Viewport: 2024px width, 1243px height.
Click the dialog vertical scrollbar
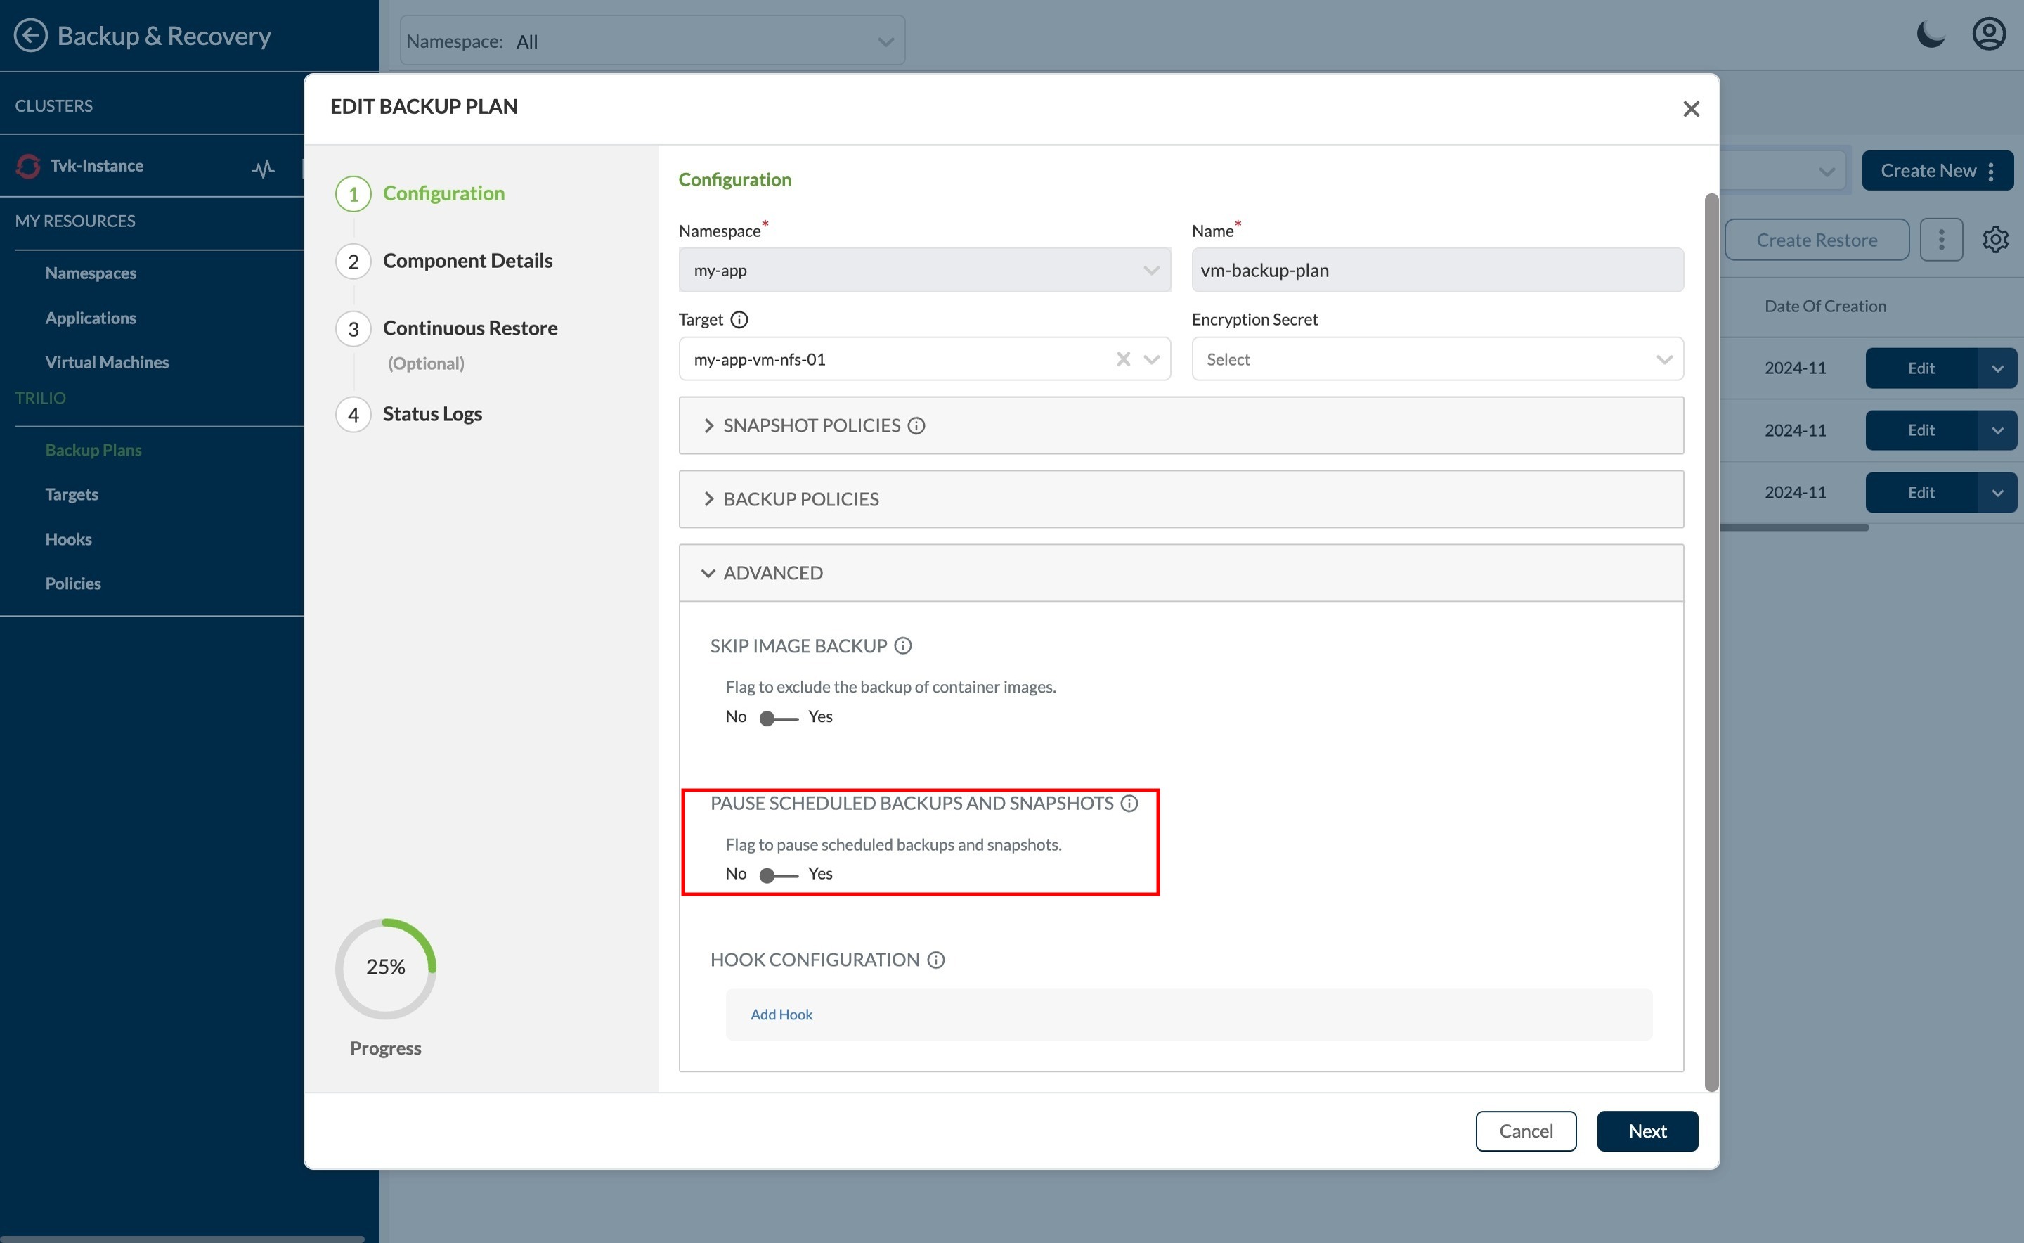[1711, 642]
